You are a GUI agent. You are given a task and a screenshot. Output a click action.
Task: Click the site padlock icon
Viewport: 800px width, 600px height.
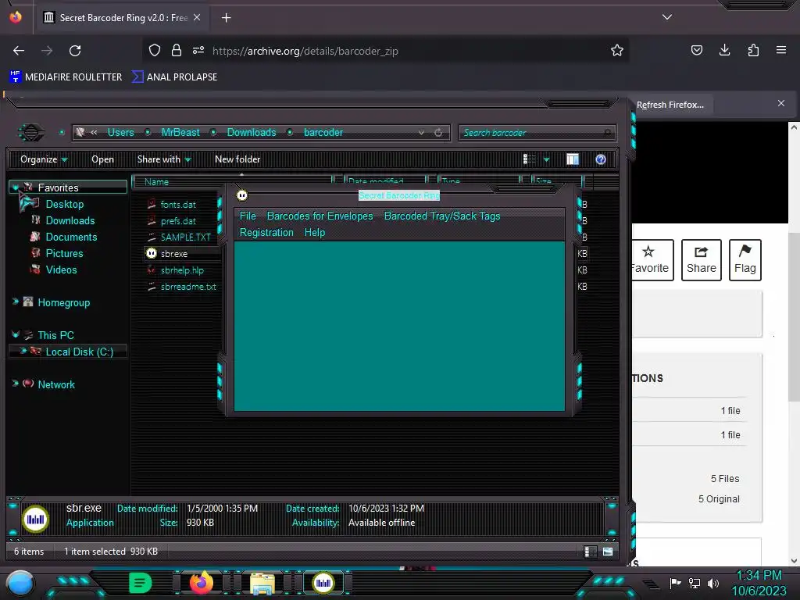click(177, 50)
